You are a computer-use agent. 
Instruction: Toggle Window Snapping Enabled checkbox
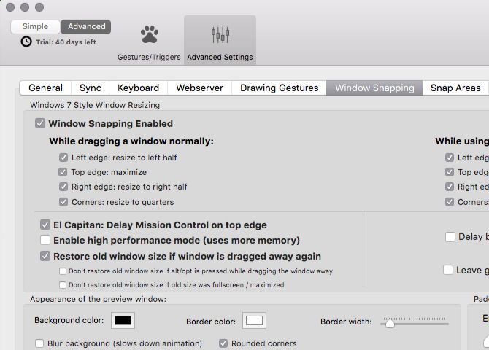pyautogui.click(x=40, y=123)
